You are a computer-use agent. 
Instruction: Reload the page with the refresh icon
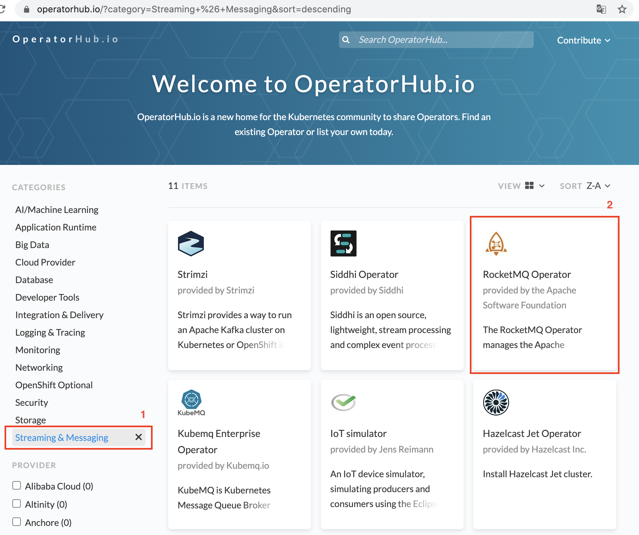point(3,9)
